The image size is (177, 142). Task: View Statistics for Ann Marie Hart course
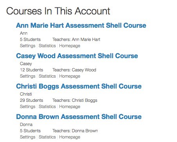47,46
